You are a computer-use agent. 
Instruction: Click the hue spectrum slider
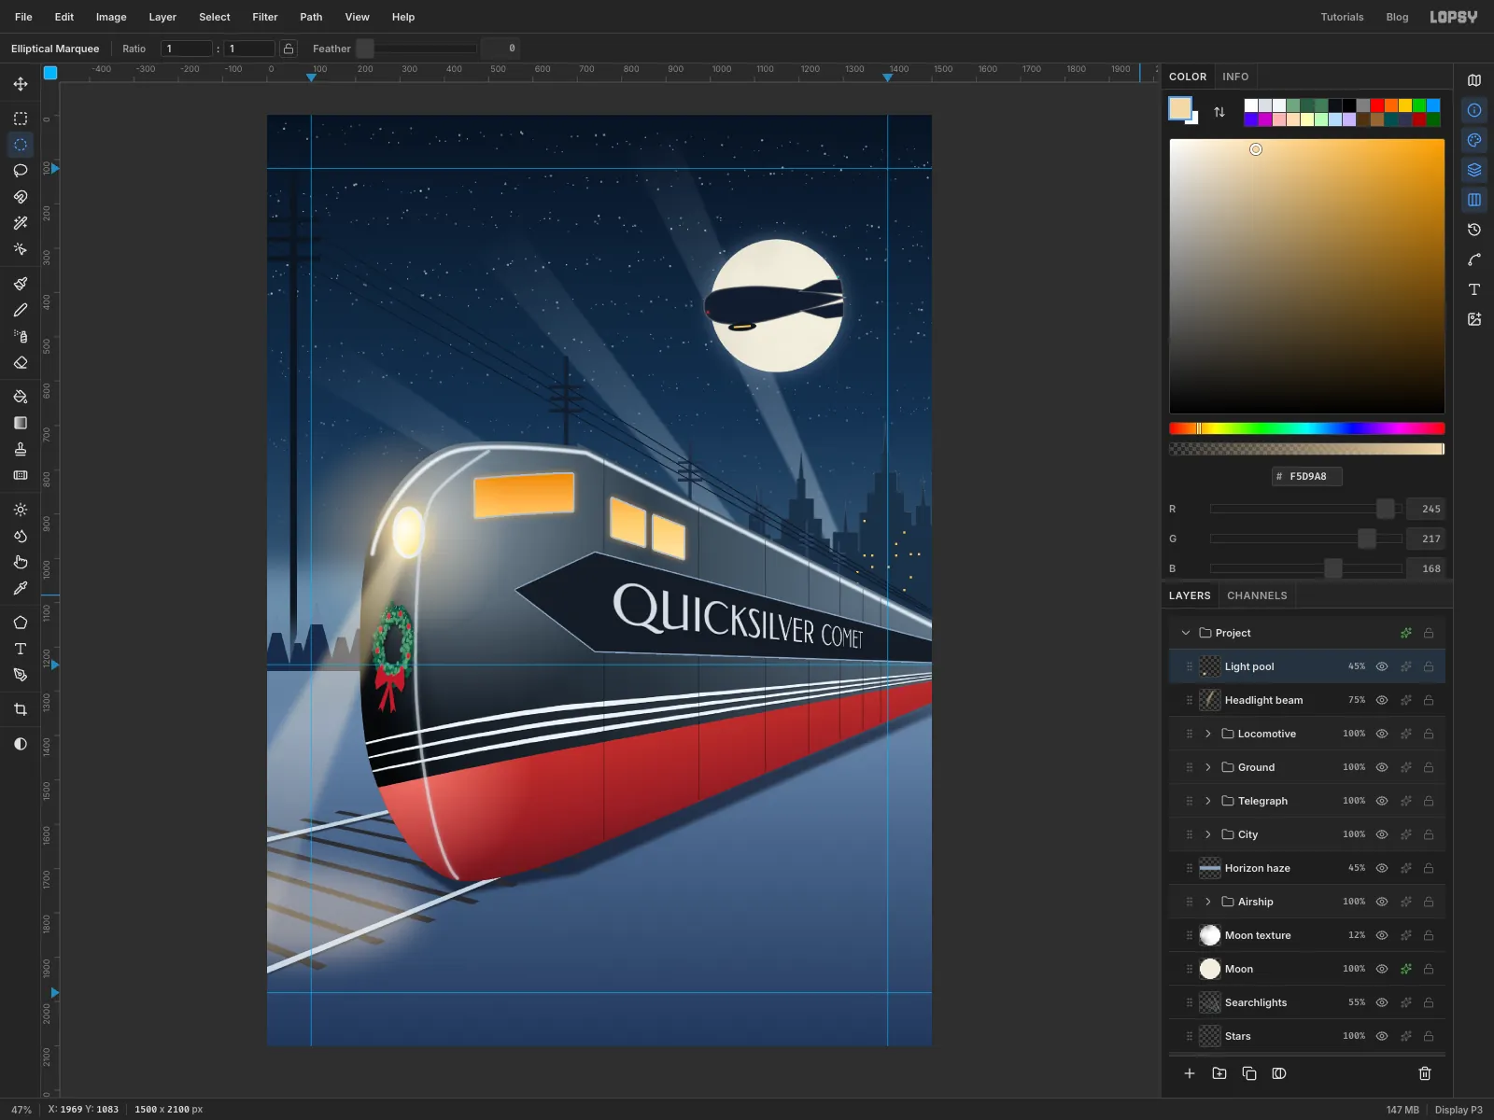pos(1307,428)
